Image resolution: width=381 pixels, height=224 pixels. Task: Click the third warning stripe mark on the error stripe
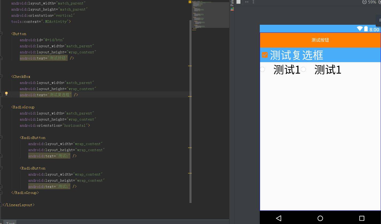[x=190, y=147]
